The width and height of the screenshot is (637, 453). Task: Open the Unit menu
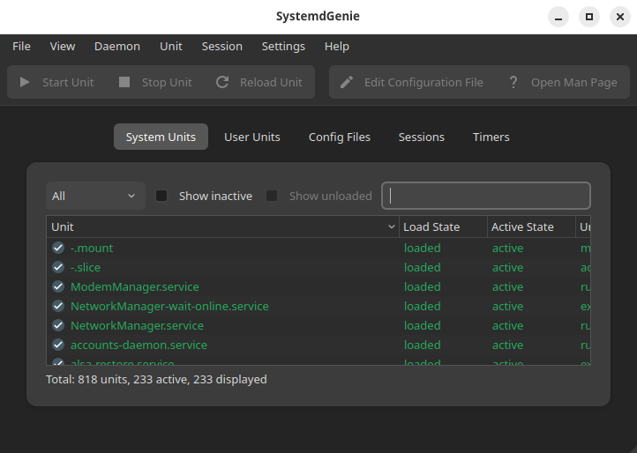[x=171, y=47]
